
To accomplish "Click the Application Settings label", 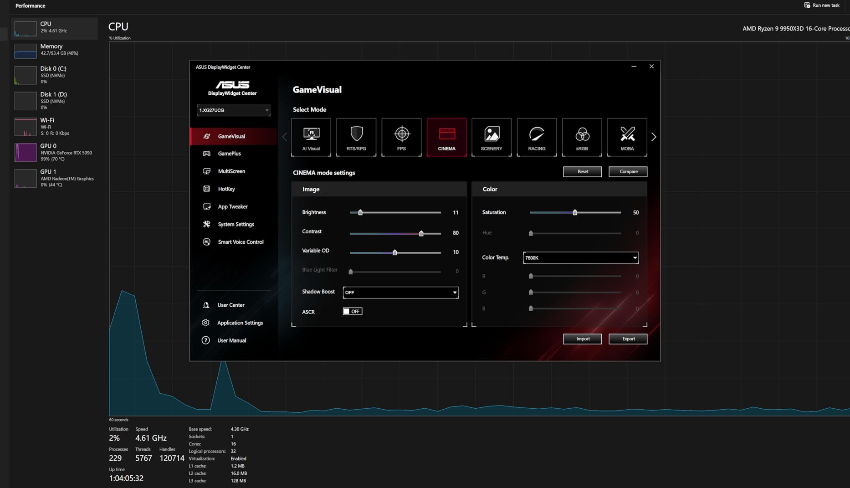I will tap(240, 323).
